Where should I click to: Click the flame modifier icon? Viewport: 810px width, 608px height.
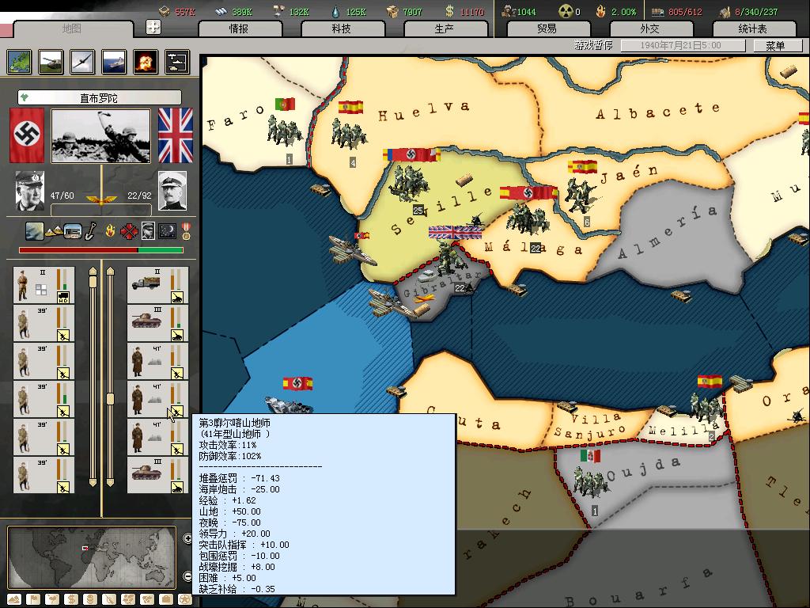pyautogui.click(x=110, y=231)
